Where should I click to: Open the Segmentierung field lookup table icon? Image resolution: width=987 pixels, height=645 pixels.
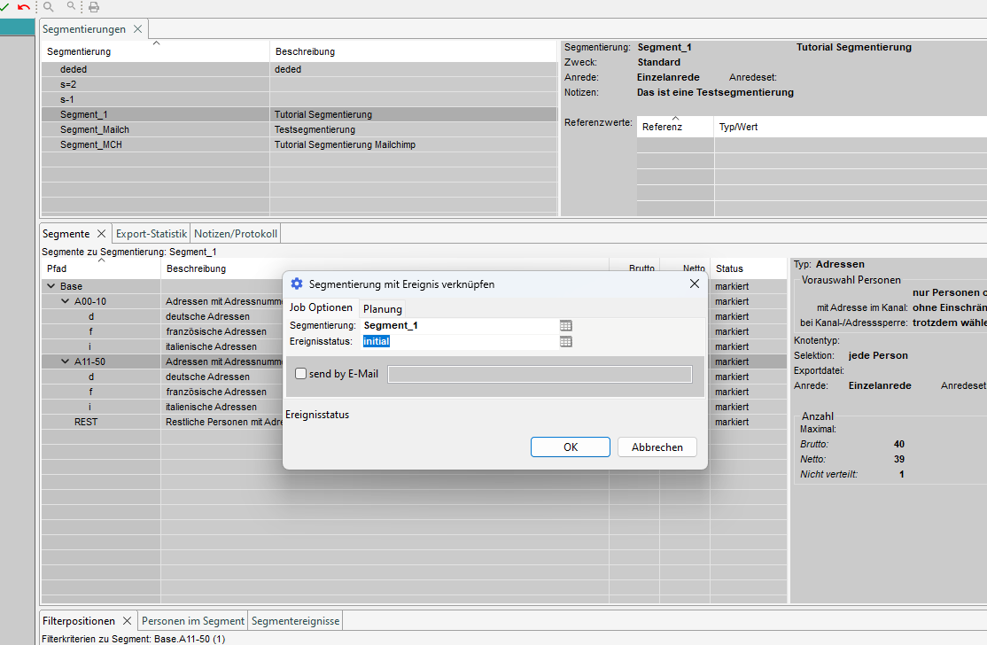point(566,326)
